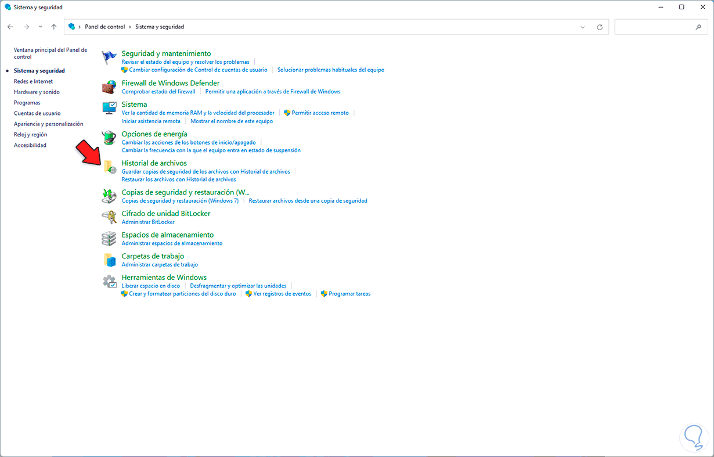Go back with the back arrow

tap(10, 27)
